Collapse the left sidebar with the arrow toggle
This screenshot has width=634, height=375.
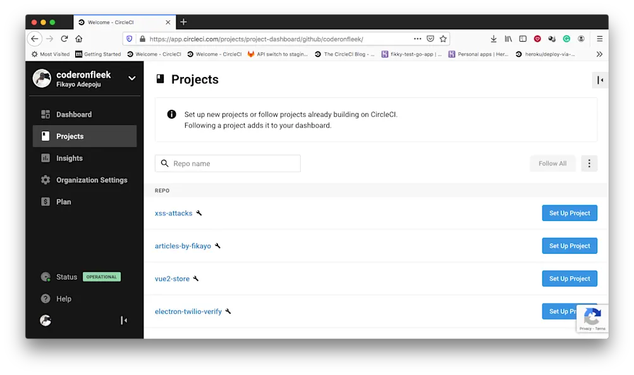pyautogui.click(x=124, y=320)
